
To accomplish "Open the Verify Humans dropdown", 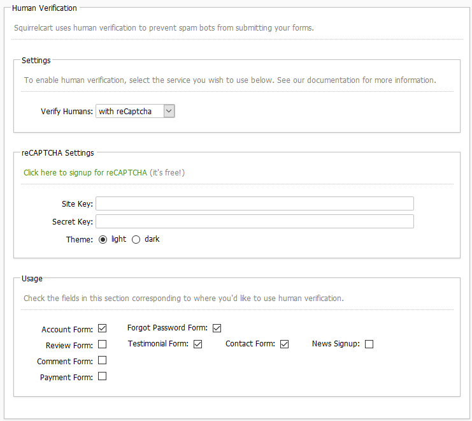I will pyautogui.click(x=134, y=111).
